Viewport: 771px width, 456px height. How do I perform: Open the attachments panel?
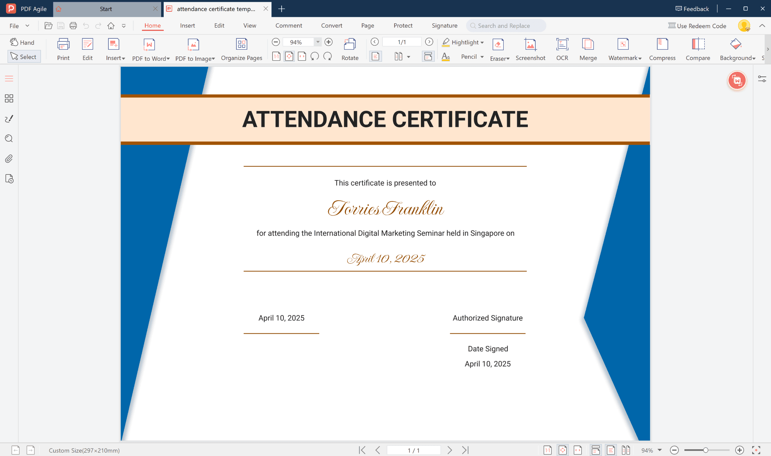pyautogui.click(x=8, y=159)
